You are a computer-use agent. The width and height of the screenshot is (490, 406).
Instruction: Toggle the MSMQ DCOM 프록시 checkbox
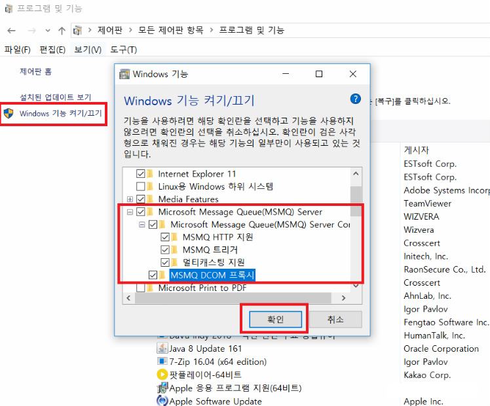[x=153, y=275]
